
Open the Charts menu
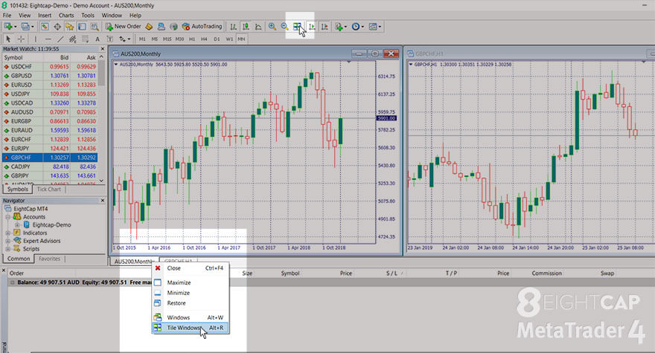coord(66,16)
